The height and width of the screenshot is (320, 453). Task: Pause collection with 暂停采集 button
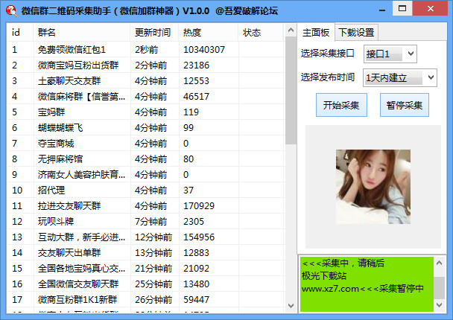(x=404, y=105)
